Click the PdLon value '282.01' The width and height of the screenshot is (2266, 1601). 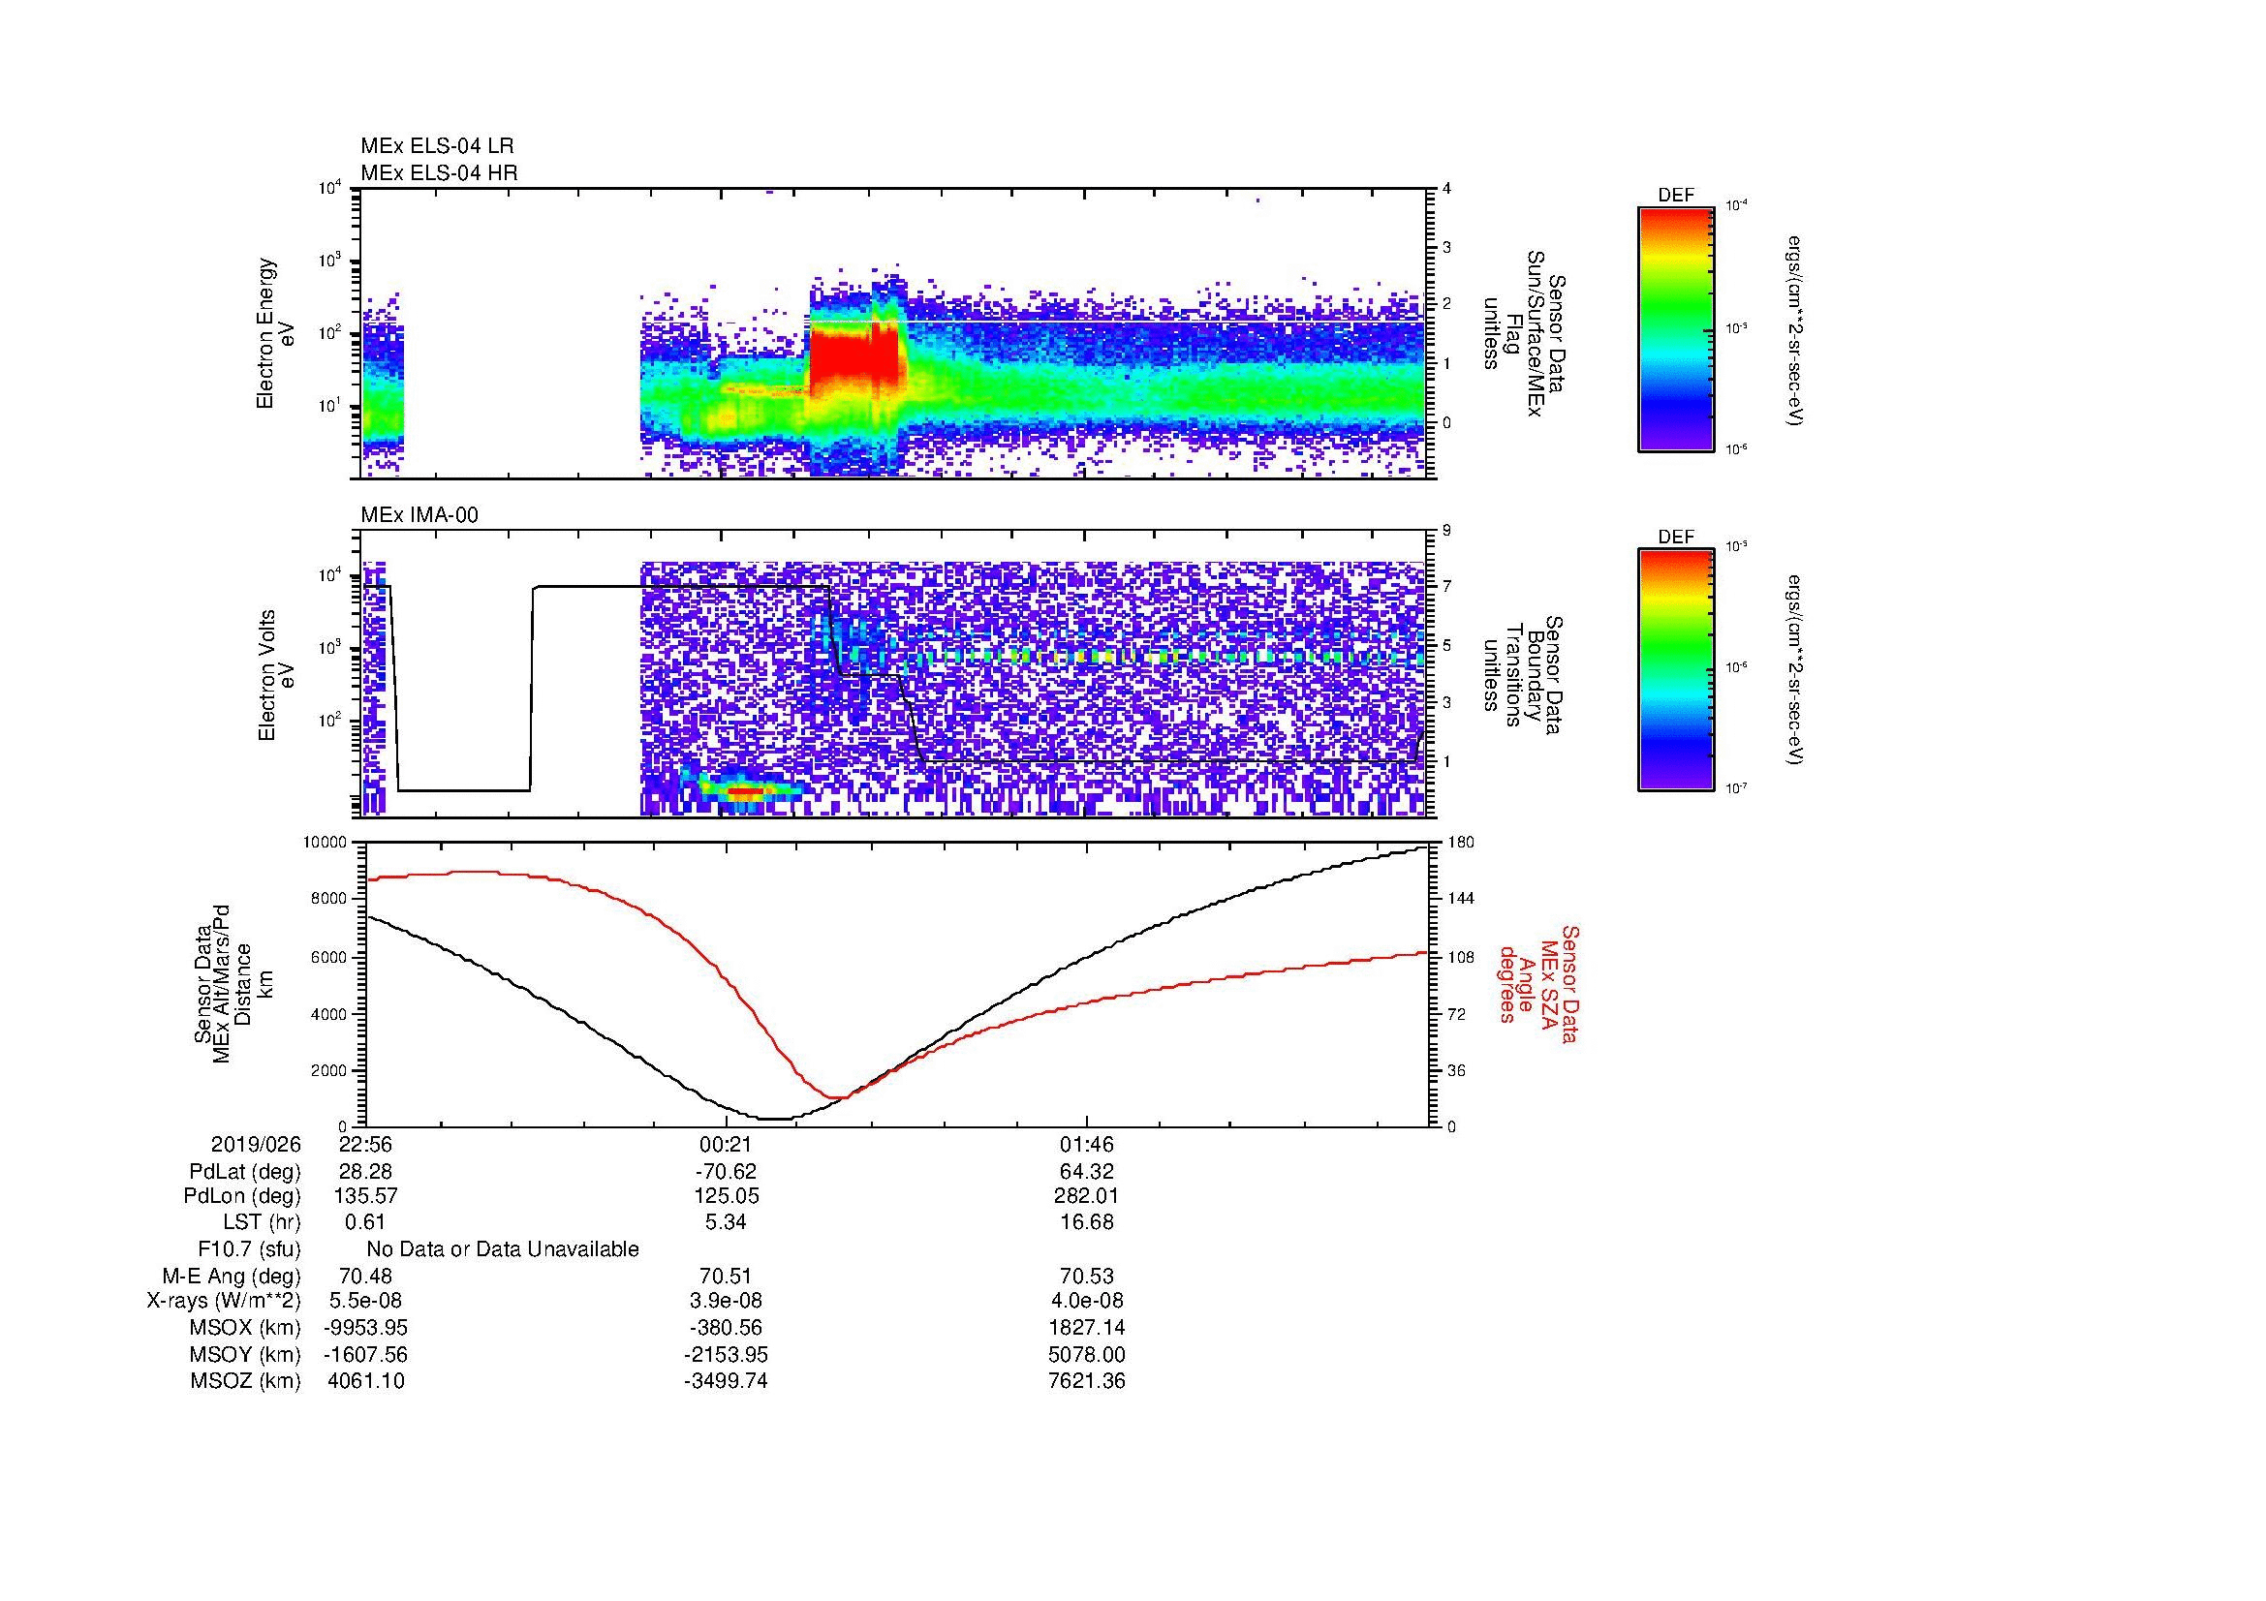[1087, 1196]
